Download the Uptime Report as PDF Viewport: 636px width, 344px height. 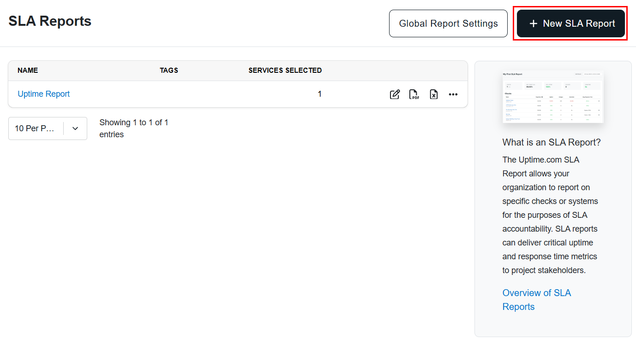414,94
